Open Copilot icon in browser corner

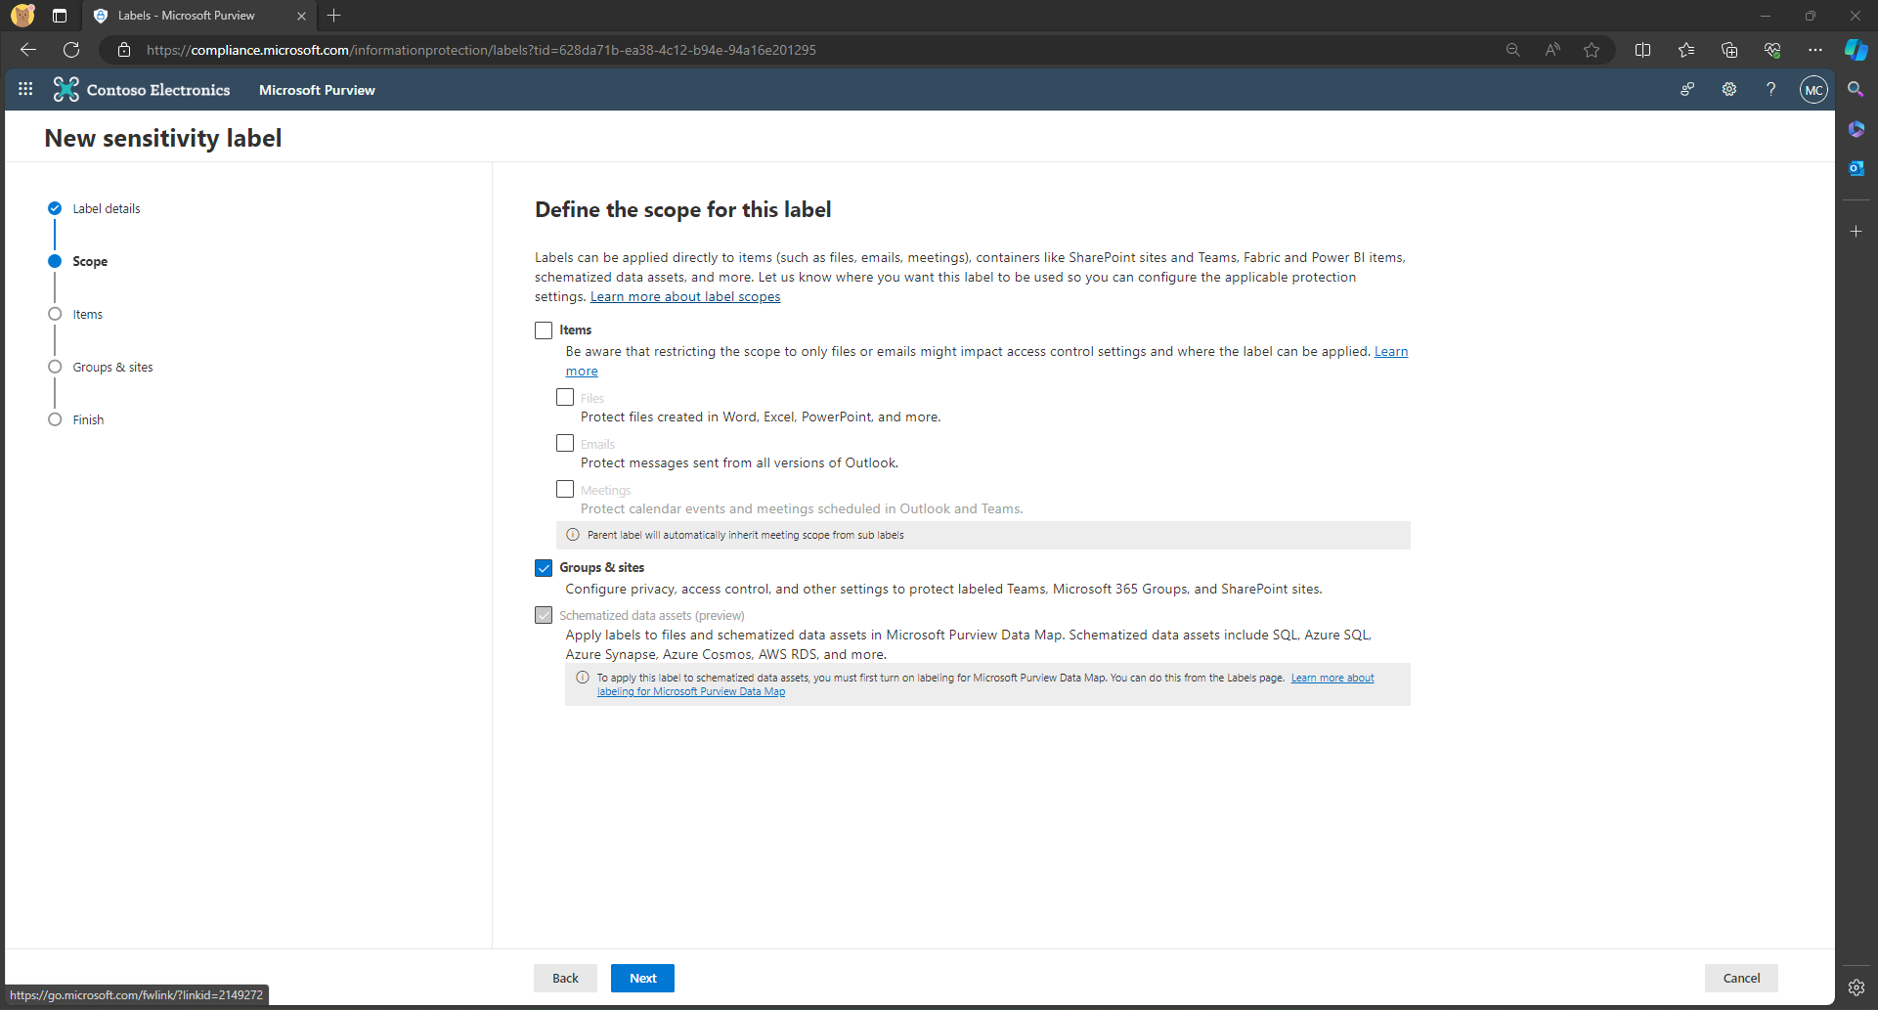click(1856, 50)
